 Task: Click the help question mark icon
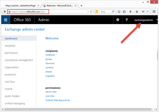[127, 20]
